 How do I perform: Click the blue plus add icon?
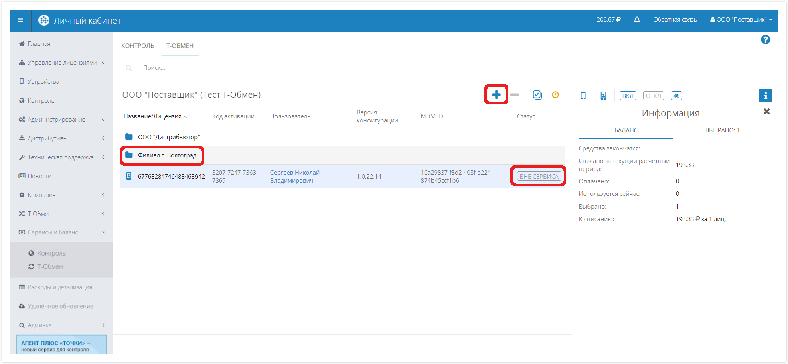click(496, 95)
